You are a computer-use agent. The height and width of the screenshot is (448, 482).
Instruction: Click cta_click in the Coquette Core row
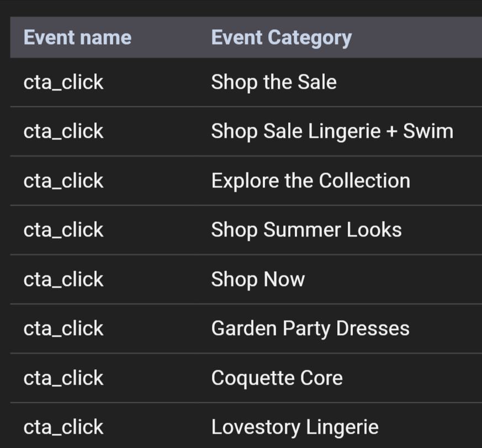tap(63, 378)
